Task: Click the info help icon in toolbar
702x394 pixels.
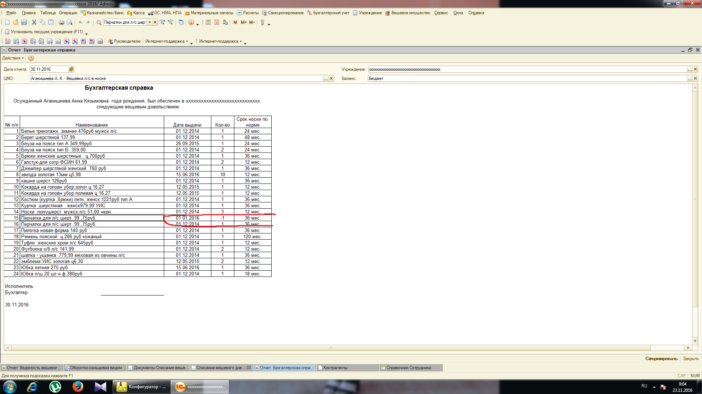Action: [x=191, y=23]
